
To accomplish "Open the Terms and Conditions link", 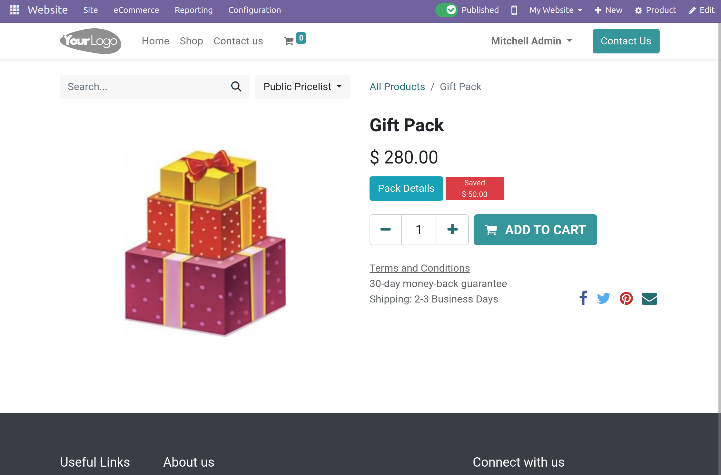I will pyautogui.click(x=420, y=268).
